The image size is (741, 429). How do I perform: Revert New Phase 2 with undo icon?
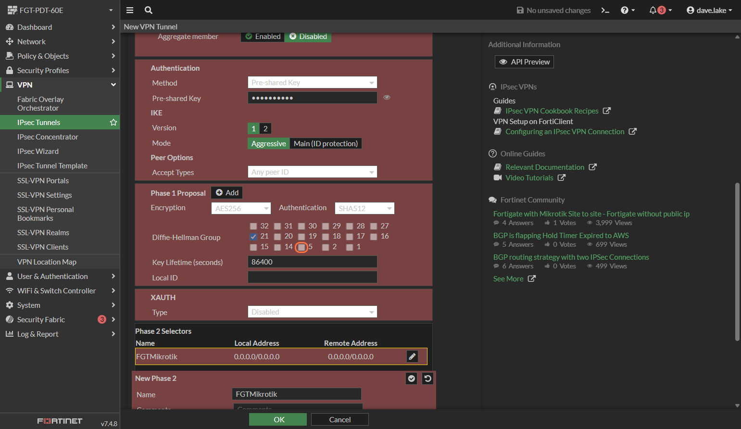(x=427, y=379)
